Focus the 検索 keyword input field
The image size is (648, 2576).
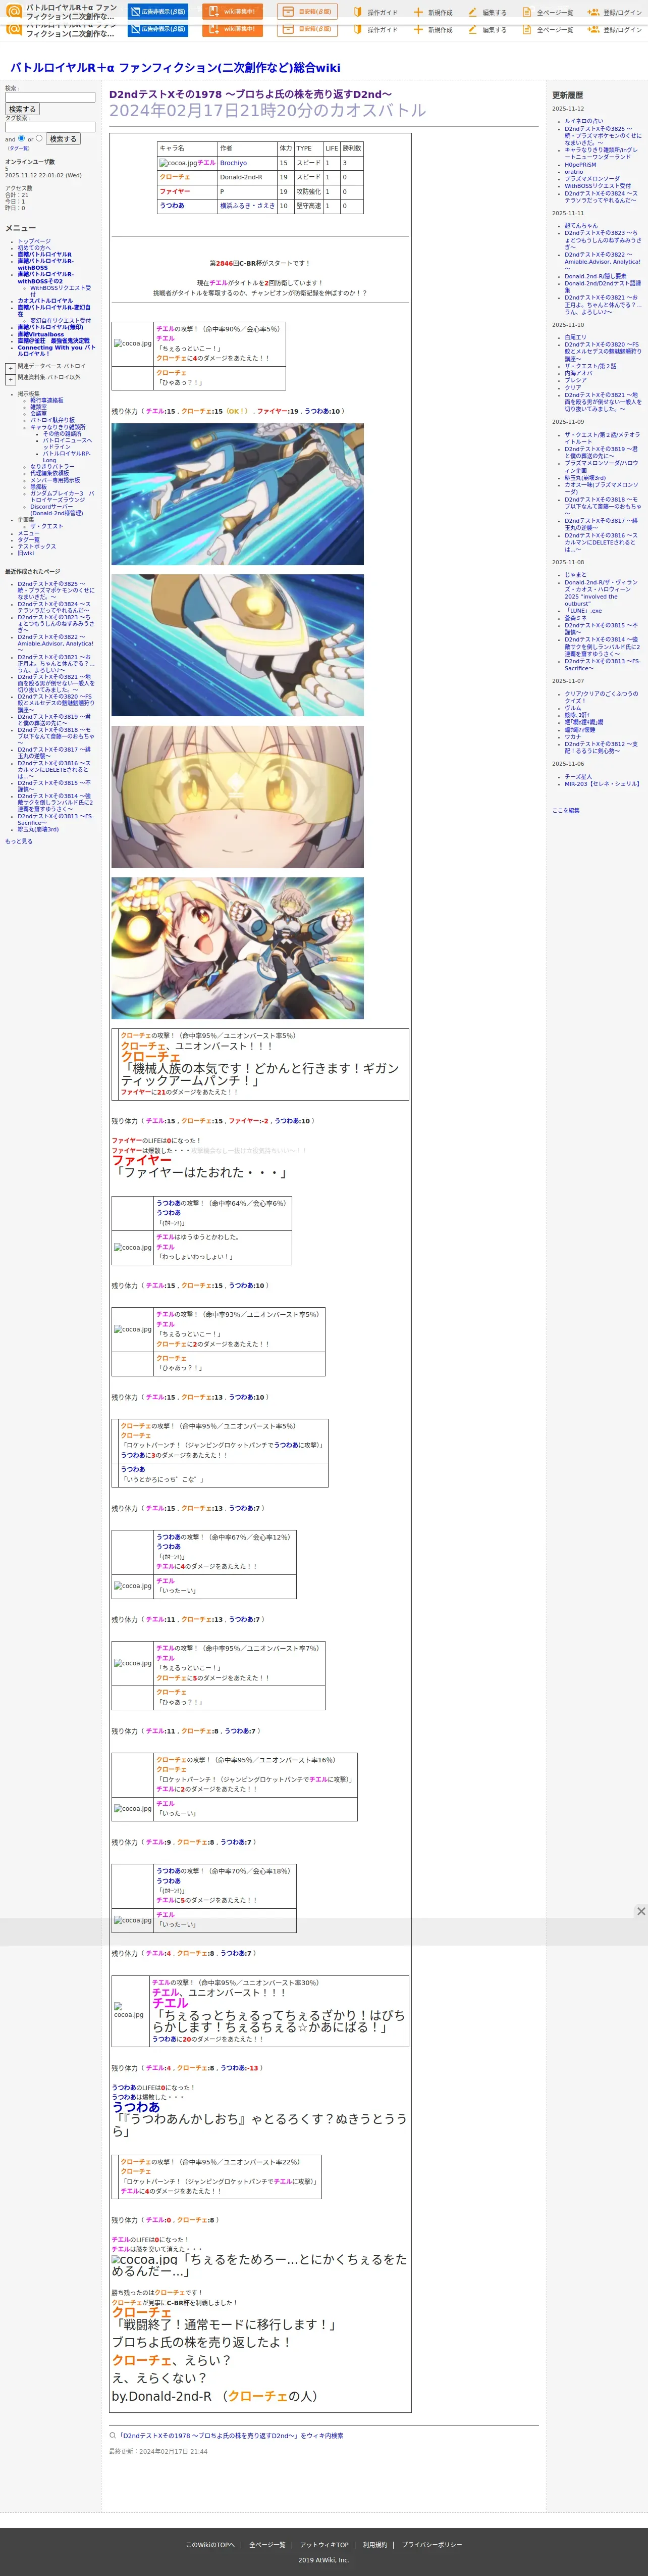[x=50, y=97]
